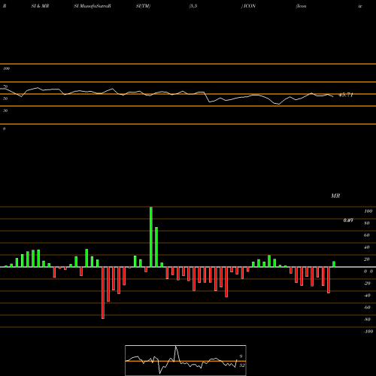
Task: Click the MR axis label -40
Action: pos(367,296)
